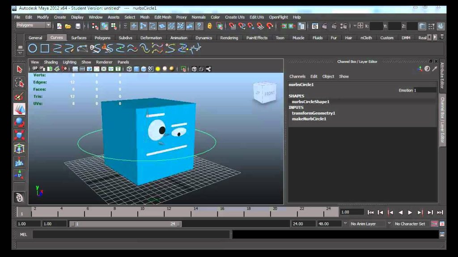
Task: Toggle snap to points magnet icon
Action: coord(251,26)
